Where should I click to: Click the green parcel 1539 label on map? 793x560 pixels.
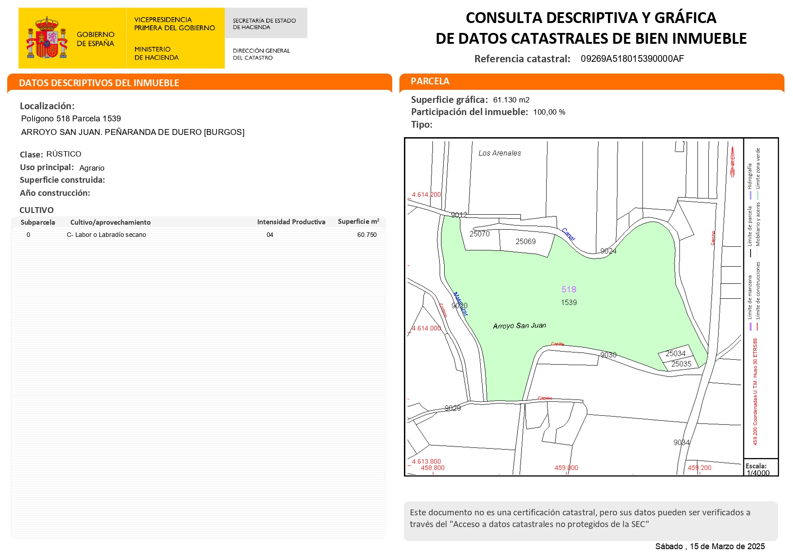pos(569,302)
